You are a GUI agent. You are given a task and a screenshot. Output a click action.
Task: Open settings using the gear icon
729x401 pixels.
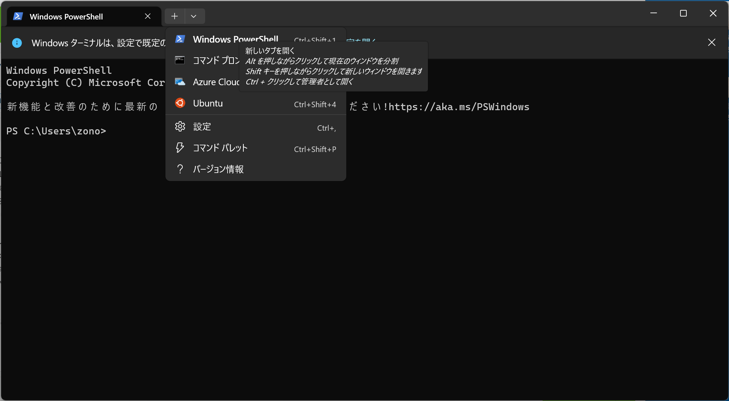180,126
